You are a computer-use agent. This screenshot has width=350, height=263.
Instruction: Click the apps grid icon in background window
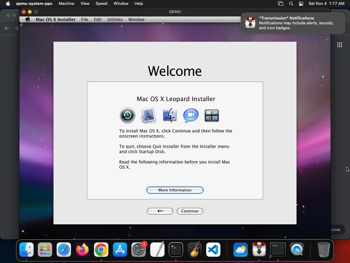click(339, 45)
